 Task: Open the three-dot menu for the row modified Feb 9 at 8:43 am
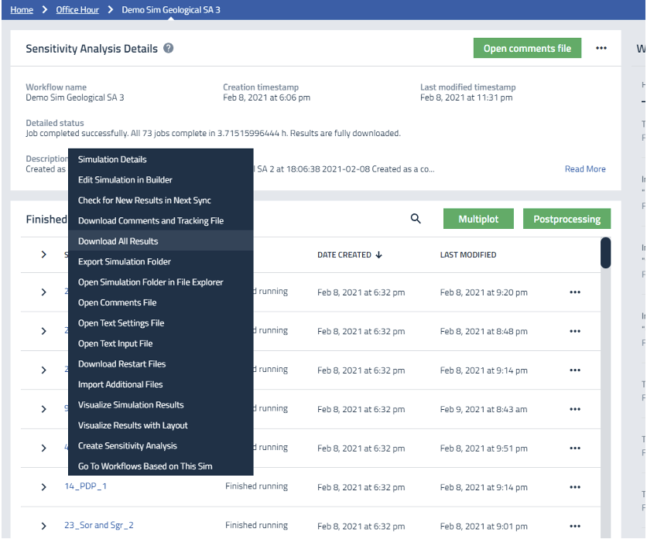pos(575,409)
